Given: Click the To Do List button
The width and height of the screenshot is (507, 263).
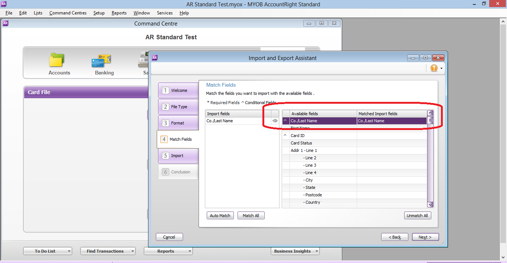Looking at the screenshot, I should tap(45, 251).
